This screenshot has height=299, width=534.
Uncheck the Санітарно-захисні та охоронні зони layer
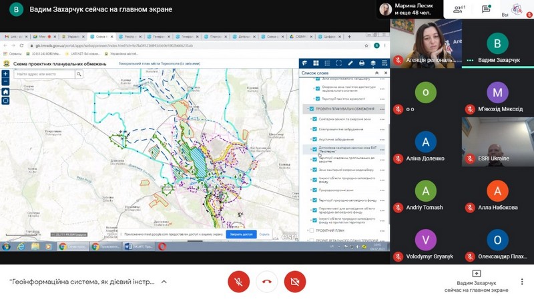[x=314, y=119]
